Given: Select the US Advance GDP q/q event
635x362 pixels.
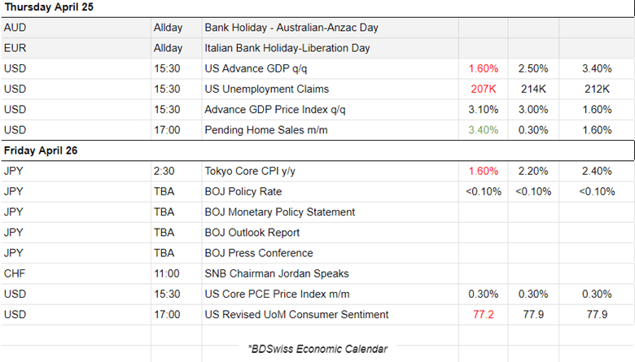Looking at the screenshot, I should coord(263,68).
